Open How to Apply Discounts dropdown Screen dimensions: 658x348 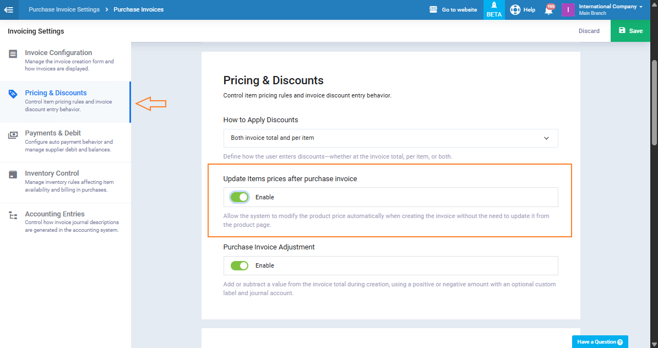click(390, 138)
